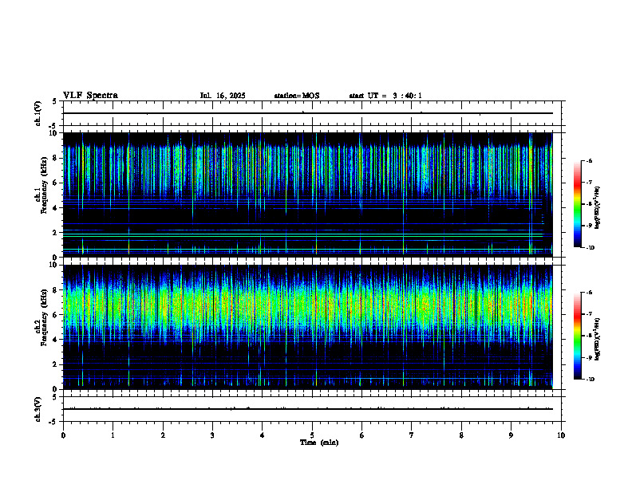Viewport: 632px width, 488px height.
Task: Click time-axis tick label "9" minutes
Action: click(511, 435)
